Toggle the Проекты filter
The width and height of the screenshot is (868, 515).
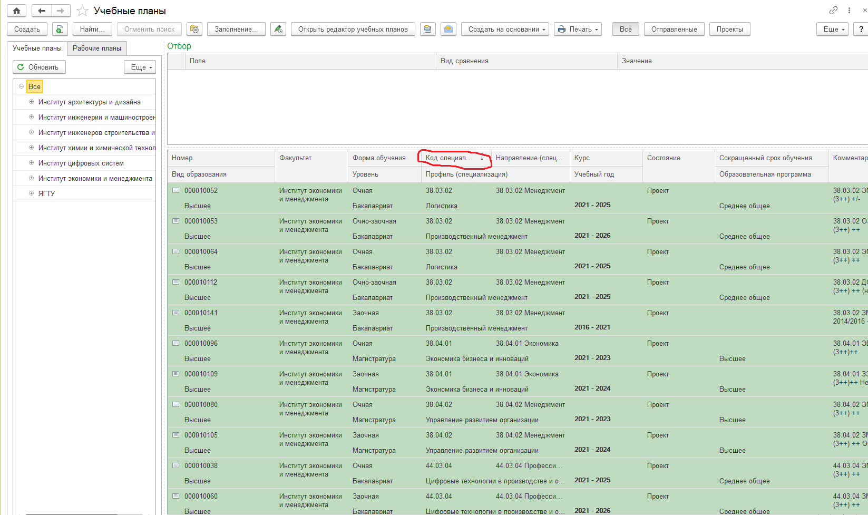click(729, 29)
